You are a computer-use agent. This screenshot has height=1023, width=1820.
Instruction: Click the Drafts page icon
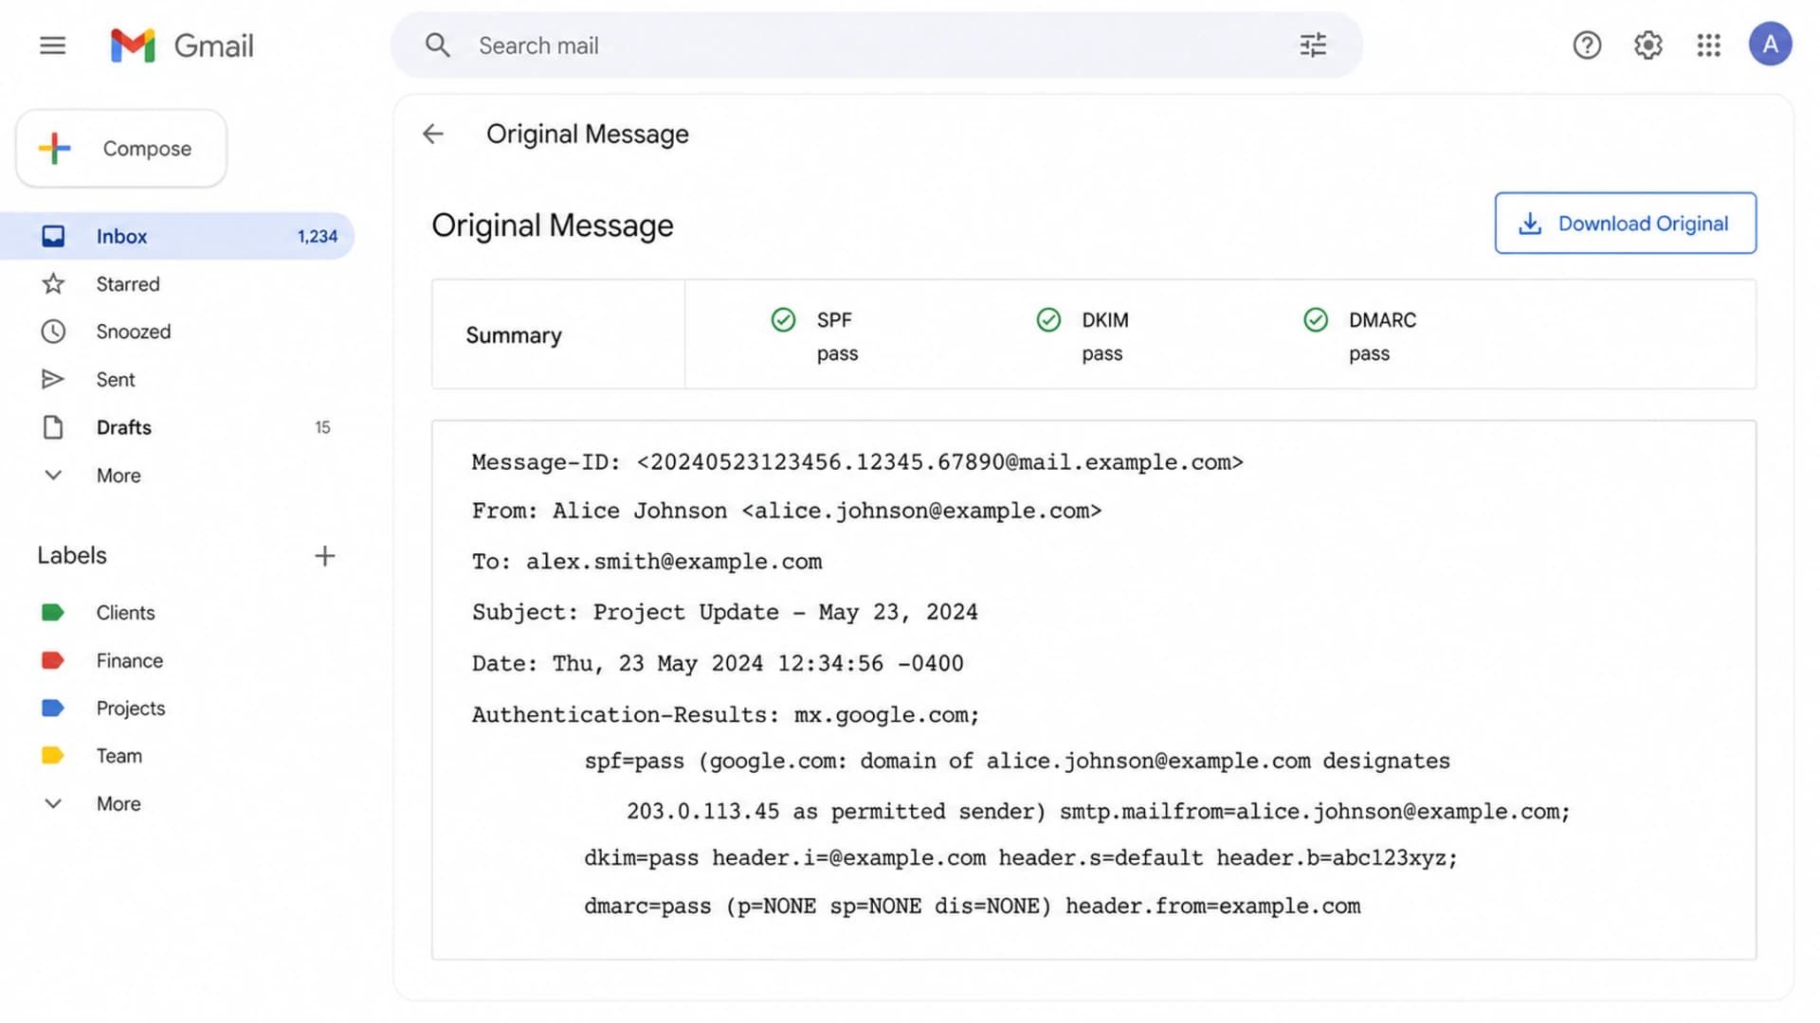click(53, 427)
